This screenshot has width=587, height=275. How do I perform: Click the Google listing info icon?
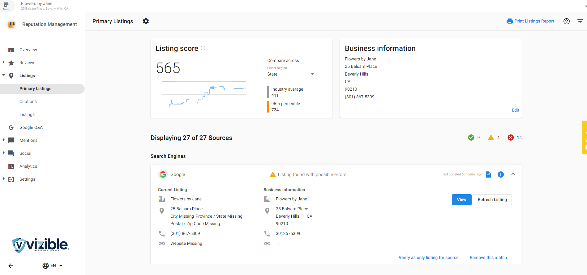coord(500,174)
